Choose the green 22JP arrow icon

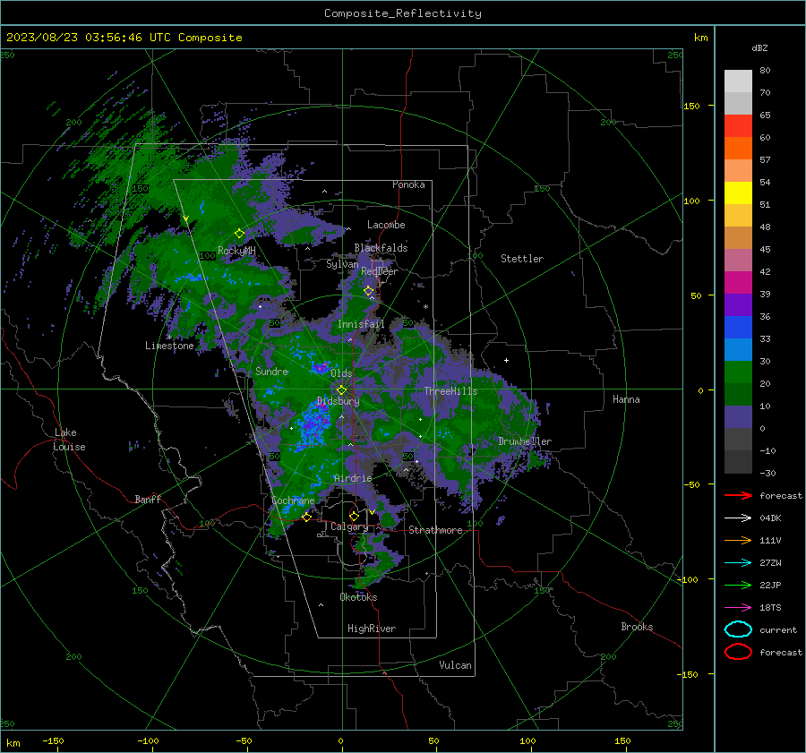pos(738,585)
